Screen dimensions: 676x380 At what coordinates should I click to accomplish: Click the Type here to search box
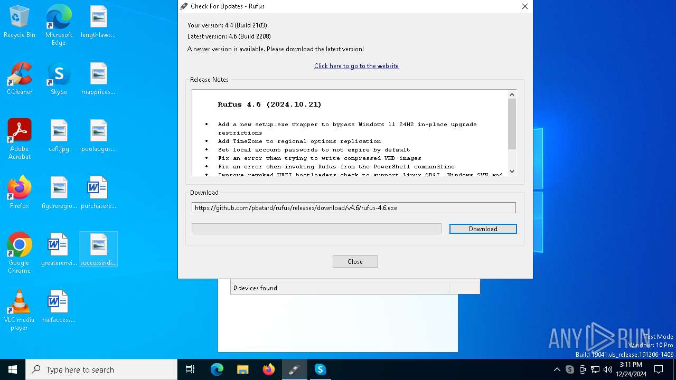click(101, 369)
